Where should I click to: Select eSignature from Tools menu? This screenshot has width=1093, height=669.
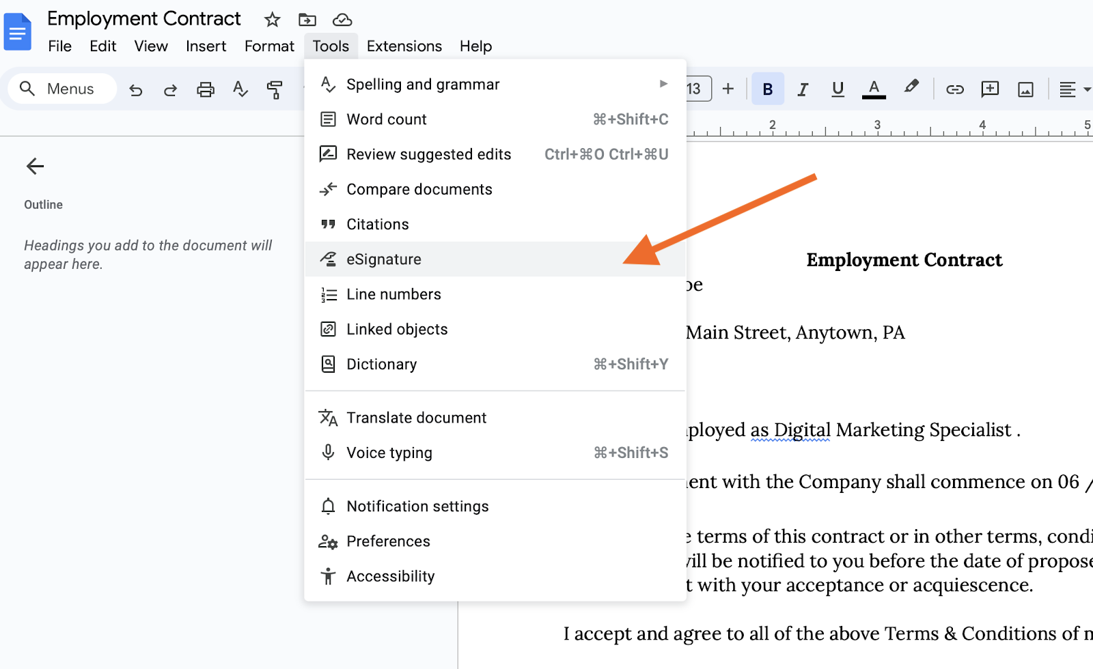tap(384, 259)
